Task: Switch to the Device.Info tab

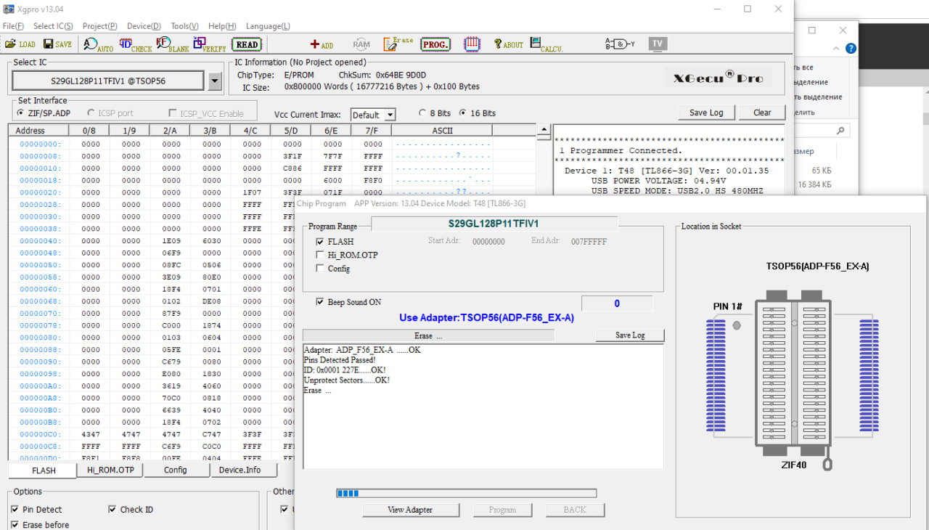Action: point(240,470)
